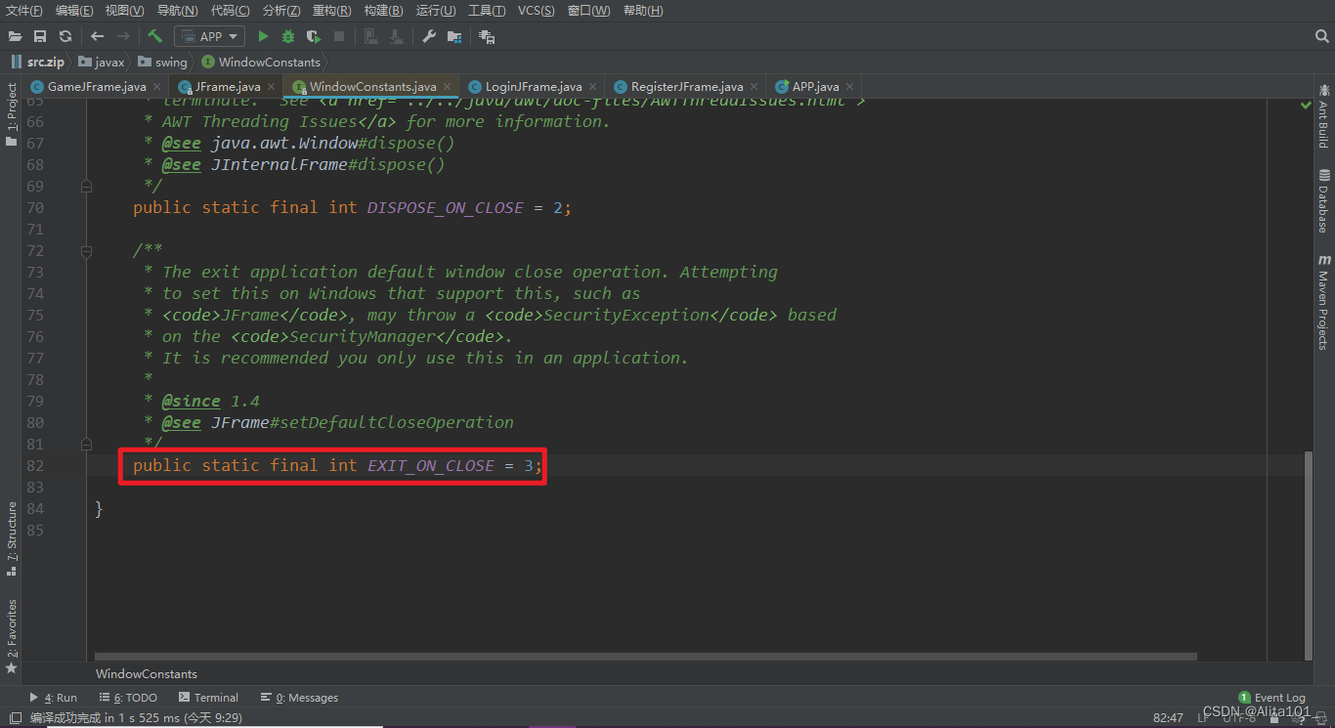Viewport: 1335px width, 728px height.
Task: Navigate back with the left arrow
Action: [97, 36]
